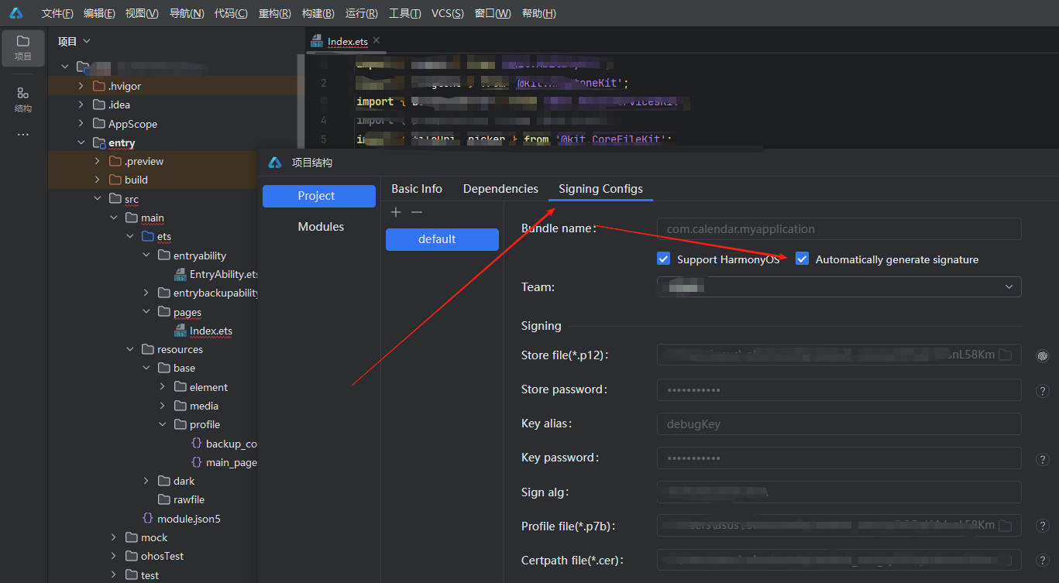
Task: Collapse the entry folder in project tree
Action: tap(81, 142)
